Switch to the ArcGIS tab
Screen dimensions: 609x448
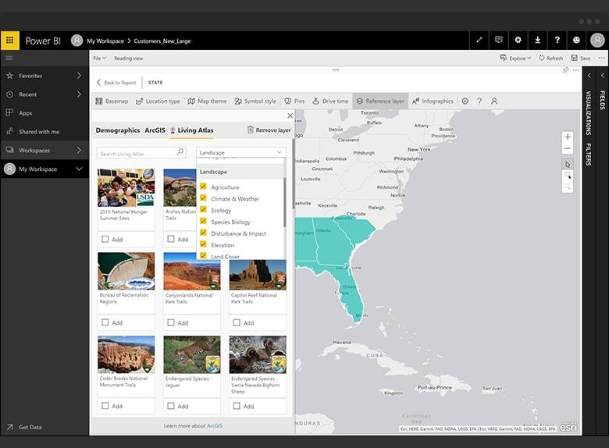(x=155, y=130)
